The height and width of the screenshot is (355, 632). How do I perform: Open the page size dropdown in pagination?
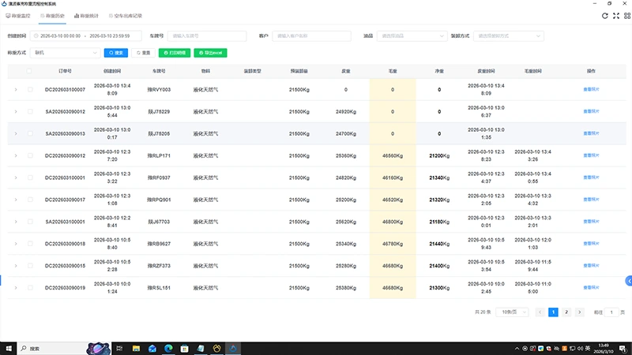pyautogui.click(x=512, y=312)
